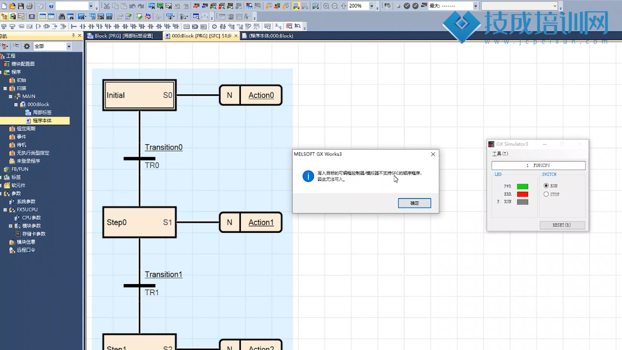Select the Initial S0 step box
The width and height of the screenshot is (622, 350).
140,95
